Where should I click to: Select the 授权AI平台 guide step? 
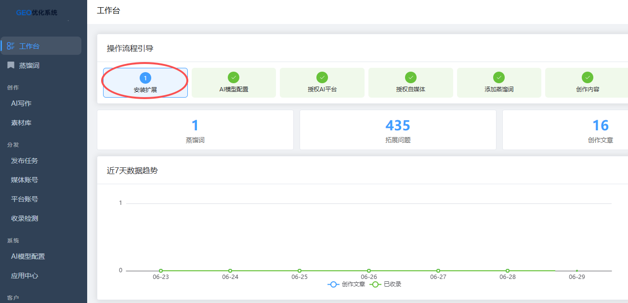(322, 83)
